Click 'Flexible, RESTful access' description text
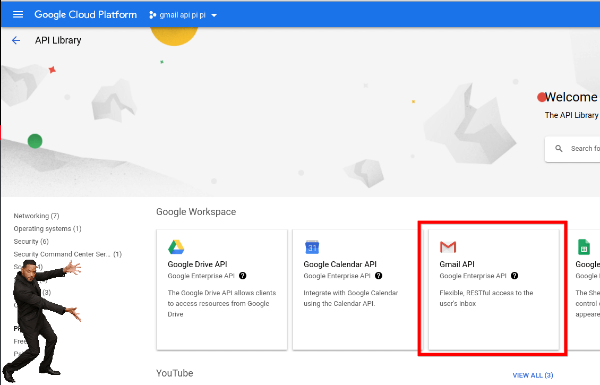The height and width of the screenshot is (385, 600). pyautogui.click(x=486, y=298)
